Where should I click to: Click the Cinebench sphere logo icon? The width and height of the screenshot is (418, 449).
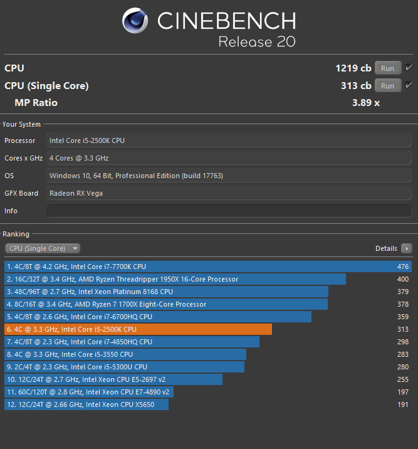click(x=135, y=21)
